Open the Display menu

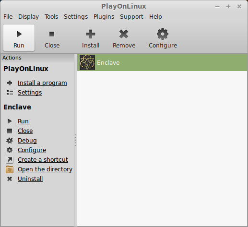pyautogui.click(x=28, y=17)
